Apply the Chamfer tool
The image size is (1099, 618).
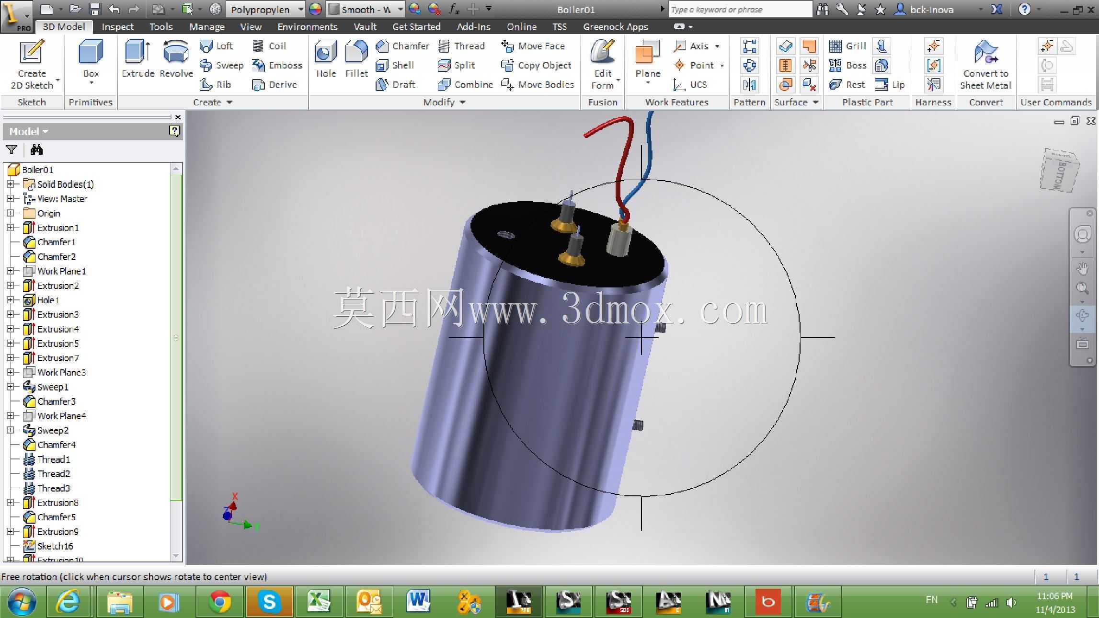point(402,46)
